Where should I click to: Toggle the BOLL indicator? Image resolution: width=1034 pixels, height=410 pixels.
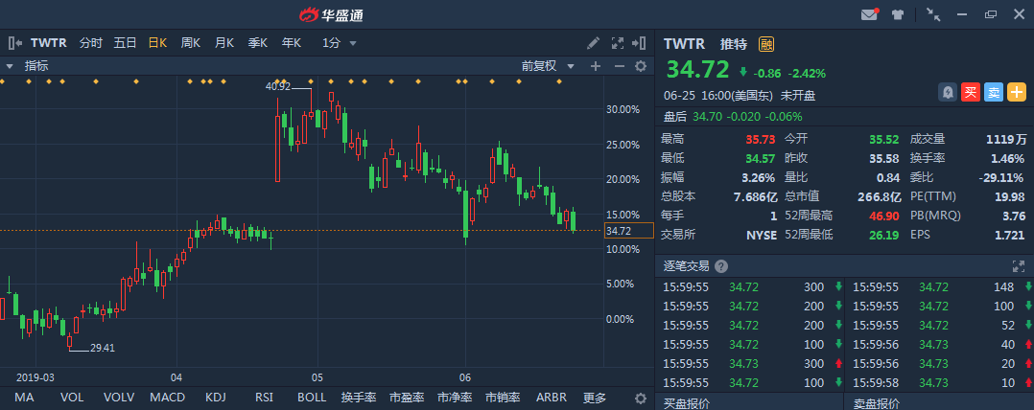coord(311,398)
